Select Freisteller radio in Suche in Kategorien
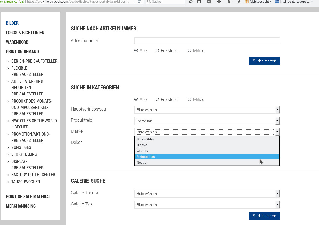 [x=157, y=99]
